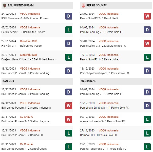Open the Giao Hữu CLB link dated 27/01/2024

point(28,41)
